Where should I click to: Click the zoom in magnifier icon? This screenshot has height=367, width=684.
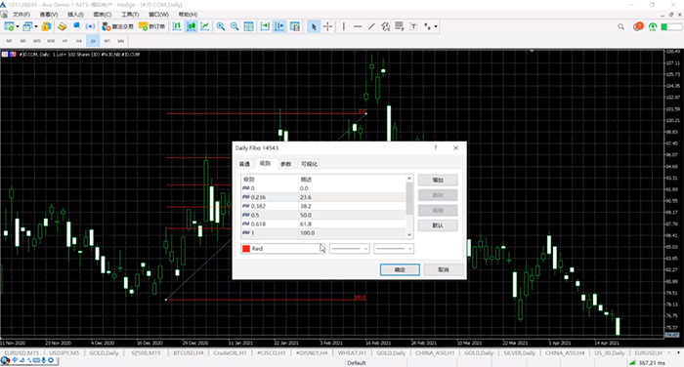[x=221, y=26]
